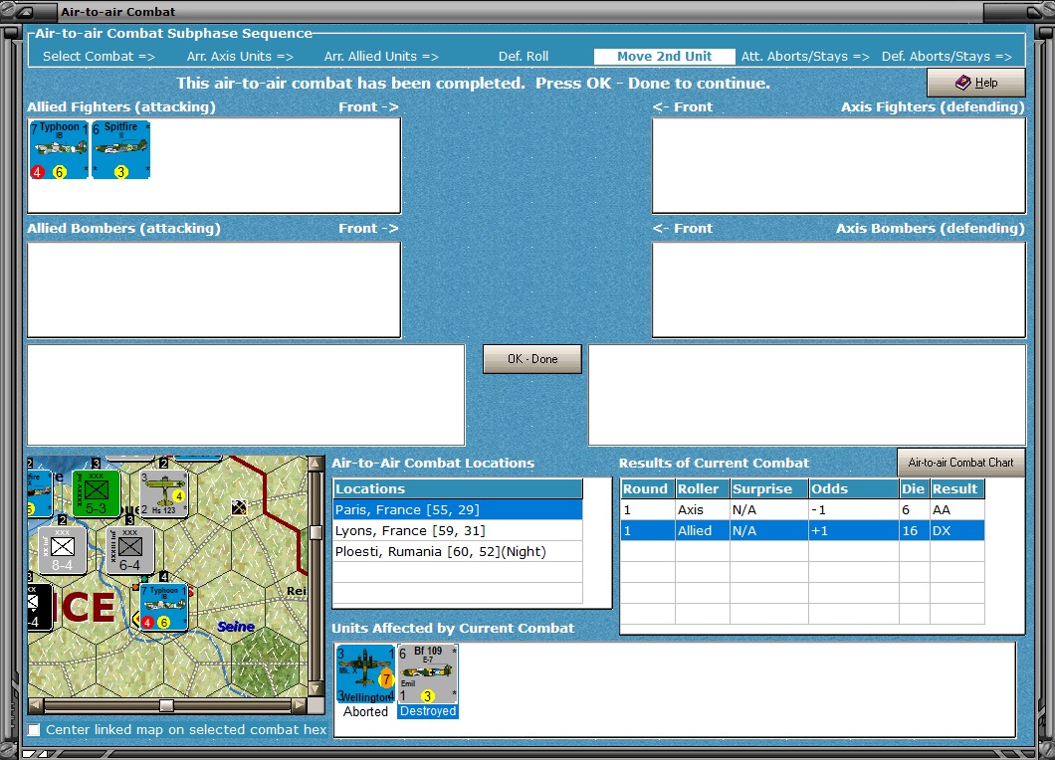Image resolution: width=1055 pixels, height=760 pixels.
Task: Click the OK - Done button
Action: tap(532, 359)
